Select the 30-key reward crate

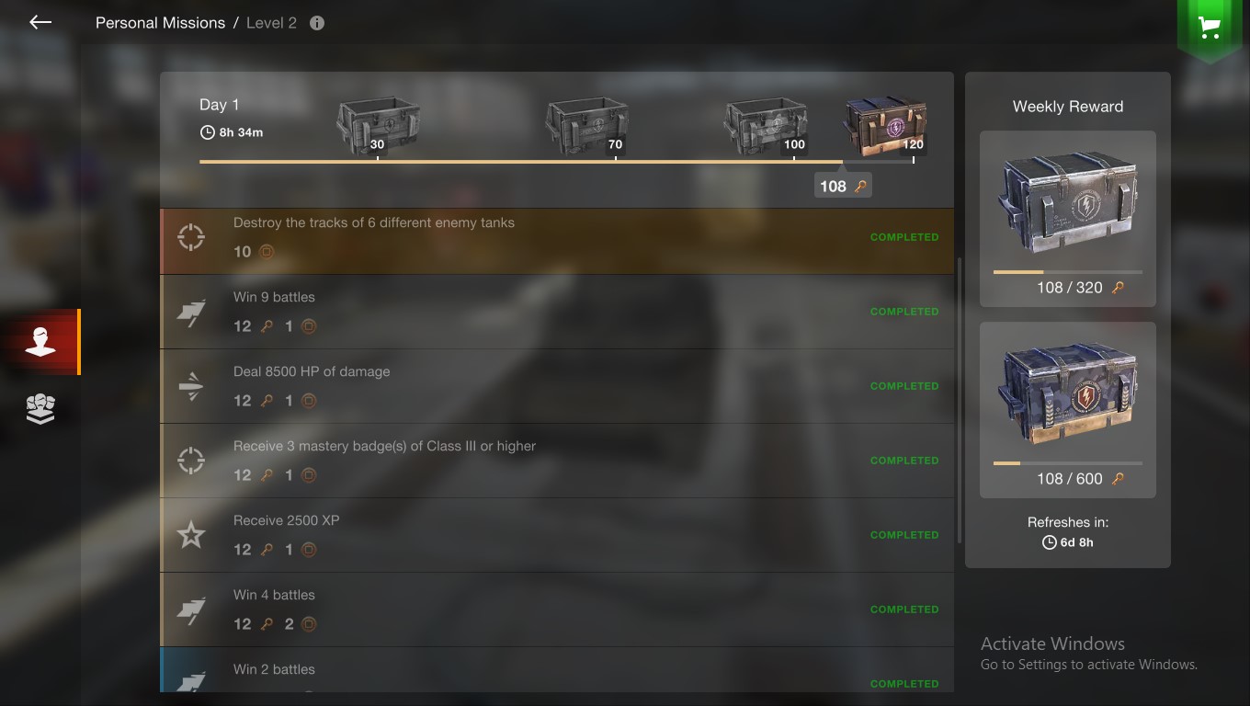(378, 125)
